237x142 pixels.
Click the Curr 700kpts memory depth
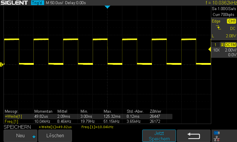coord(223,14)
